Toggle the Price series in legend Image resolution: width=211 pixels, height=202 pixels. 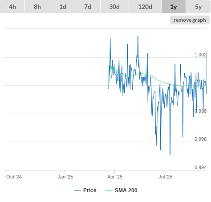90,190
